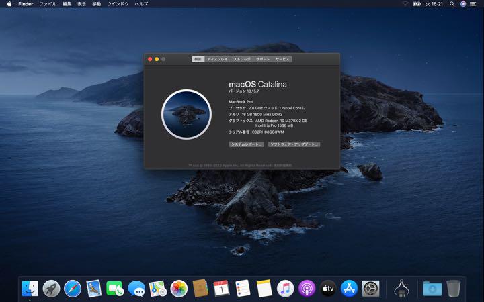Open the ウインドウ menu
The height and width of the screenshot is (302, 484).
pyautogui.click(x=118, y=4)
